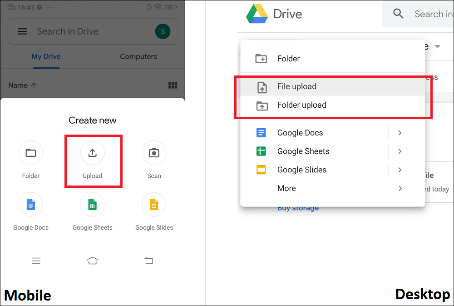This screenshot has width=454, height=306.
Task: Tap the 16:41 clock in the phone status bar
Action: pyautogui.click(x=26, y=7)
